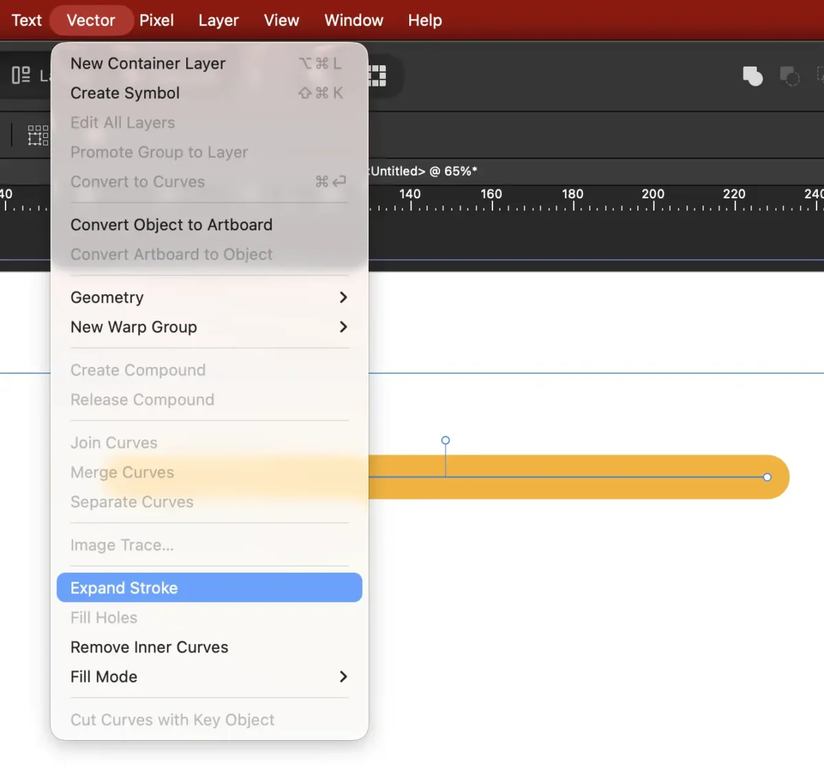Click the curve end node on the right

[767, 477]
